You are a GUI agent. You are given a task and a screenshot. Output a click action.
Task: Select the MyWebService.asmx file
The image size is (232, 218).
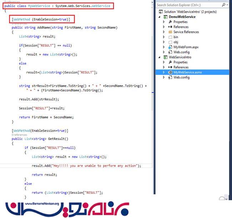point(188,72)
